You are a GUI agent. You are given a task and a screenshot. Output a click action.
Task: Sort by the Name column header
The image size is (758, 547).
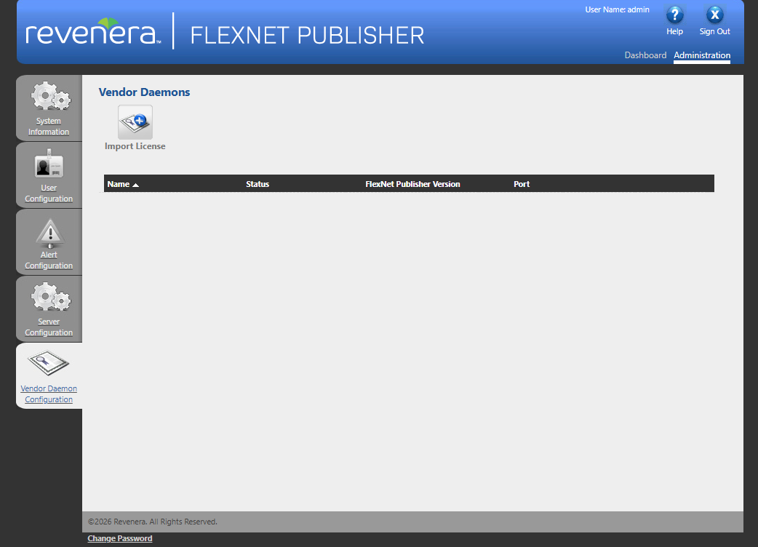pyautogui.click(x=119, y=184)
